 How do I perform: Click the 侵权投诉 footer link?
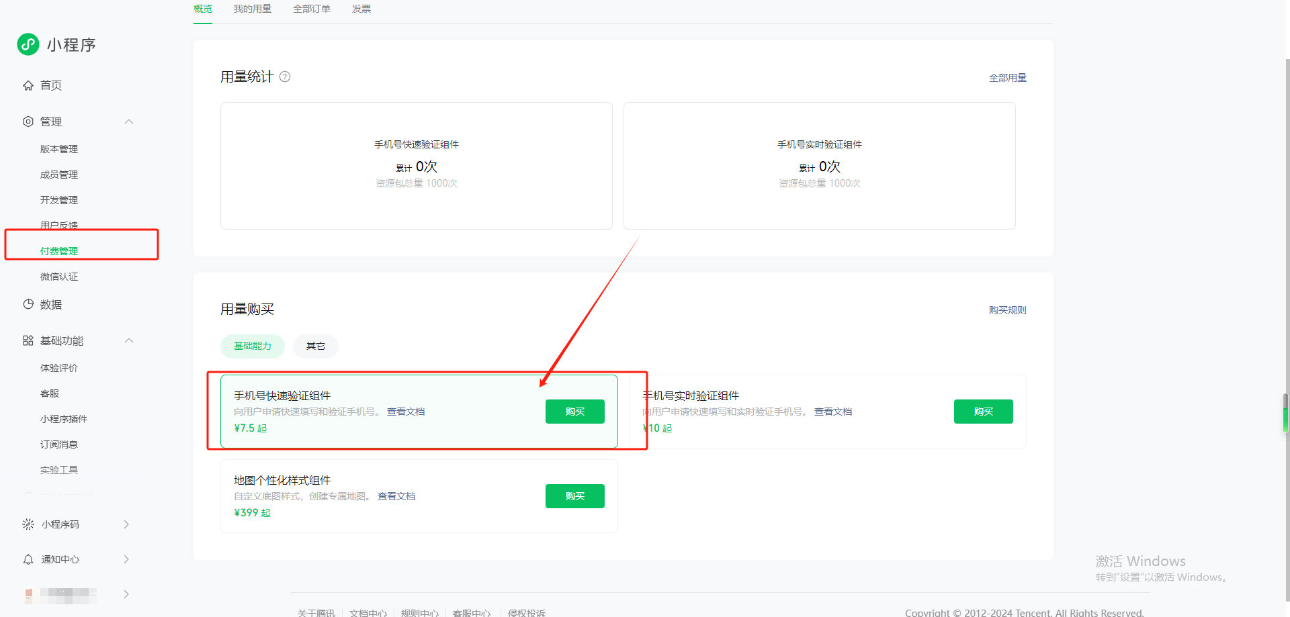527,613
